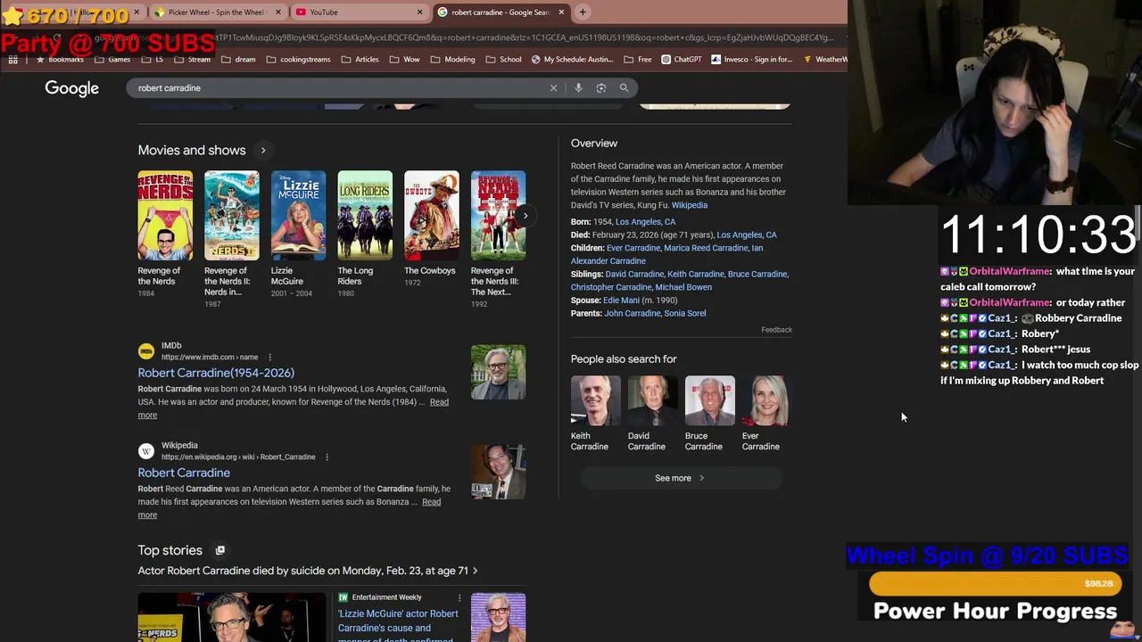Viewport: 1142px width, 642px height.
Task: Click the Power Hour Progress bar
Action: pos(996,584)
